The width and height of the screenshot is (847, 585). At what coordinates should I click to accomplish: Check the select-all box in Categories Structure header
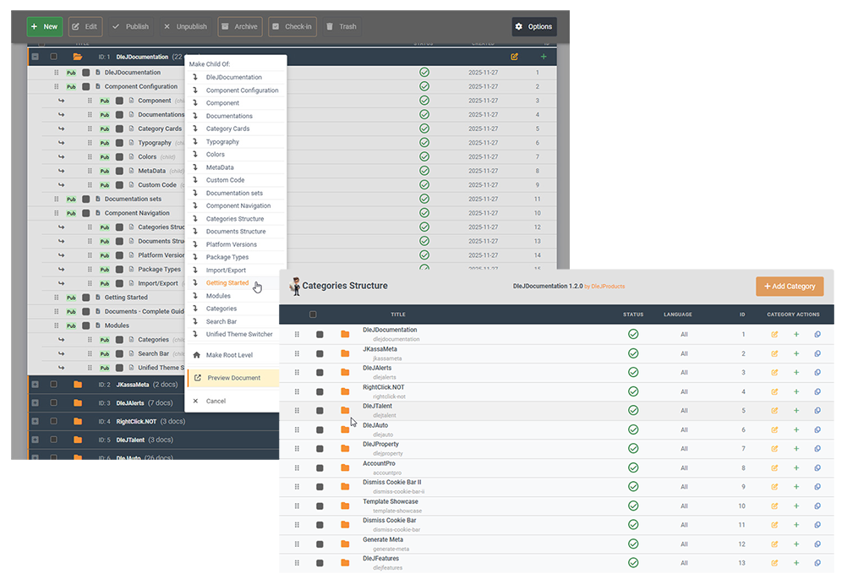[x=313, y=314]
